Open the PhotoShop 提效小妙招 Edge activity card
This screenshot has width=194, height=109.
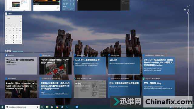55,66
